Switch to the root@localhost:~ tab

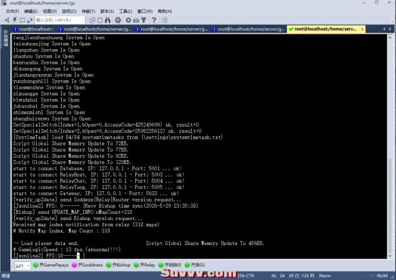click(33, 29)
